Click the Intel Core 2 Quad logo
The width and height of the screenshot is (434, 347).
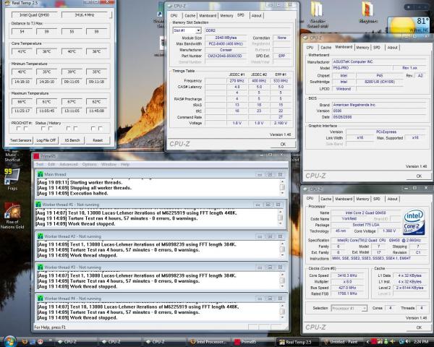coord(414,222)
